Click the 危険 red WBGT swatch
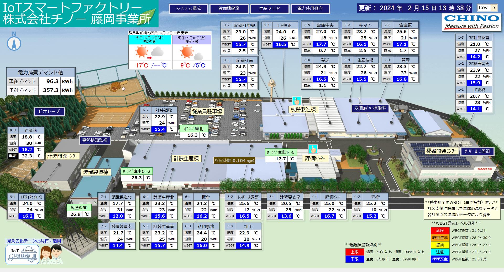This screenshot has height=272, width=504. (x=440, y=230)
